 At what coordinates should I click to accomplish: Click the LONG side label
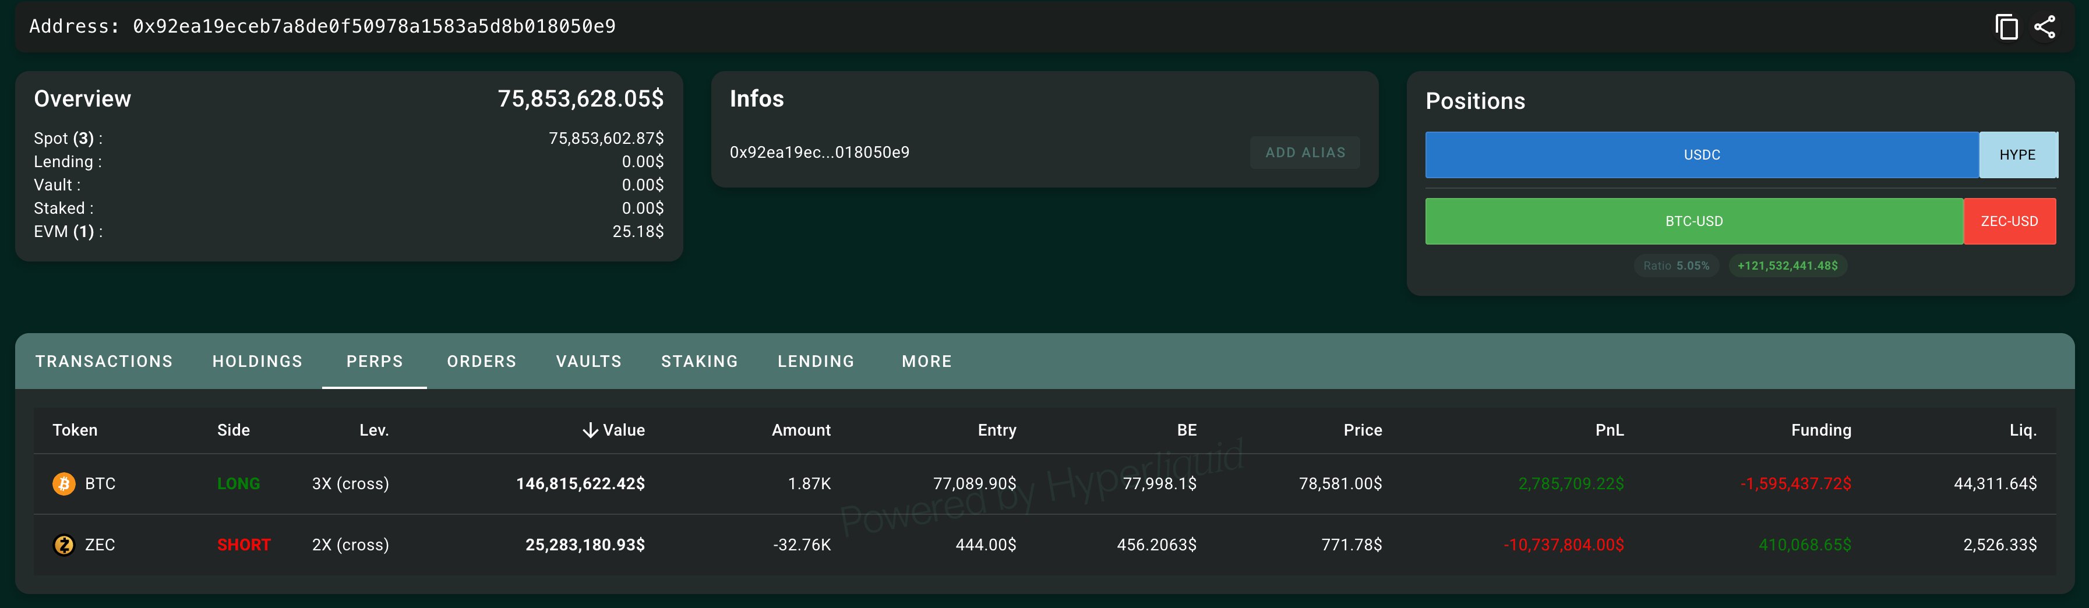[x=238, y=484]
